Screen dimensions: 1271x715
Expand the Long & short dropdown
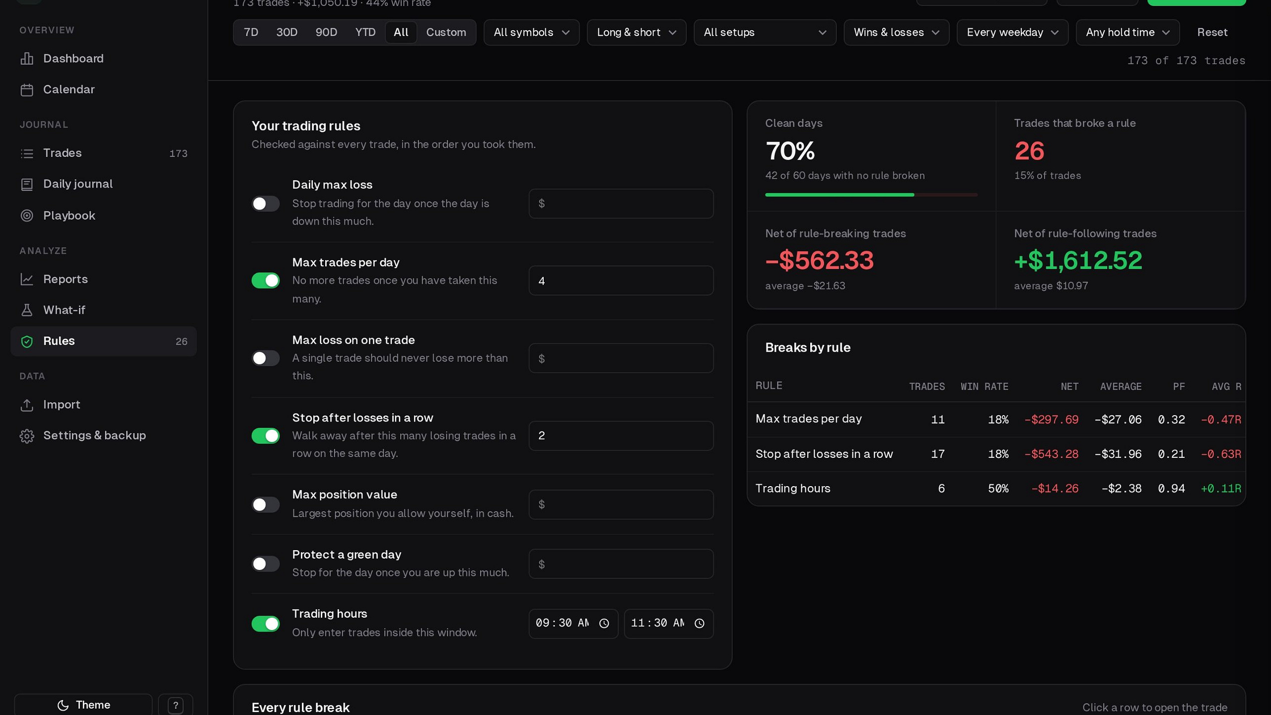click(x=636, y=32)
